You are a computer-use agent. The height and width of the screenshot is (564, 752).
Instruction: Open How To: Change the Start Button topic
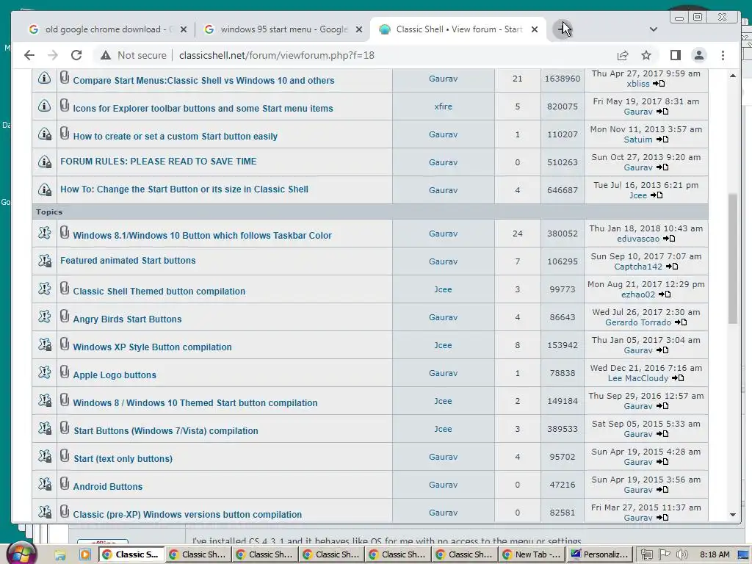(184, 189)
